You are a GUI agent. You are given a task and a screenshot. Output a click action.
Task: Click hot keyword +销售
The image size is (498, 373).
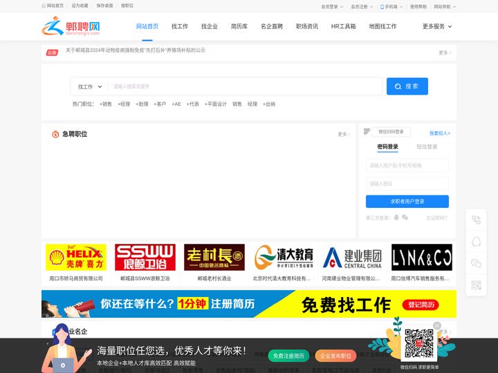105,104
